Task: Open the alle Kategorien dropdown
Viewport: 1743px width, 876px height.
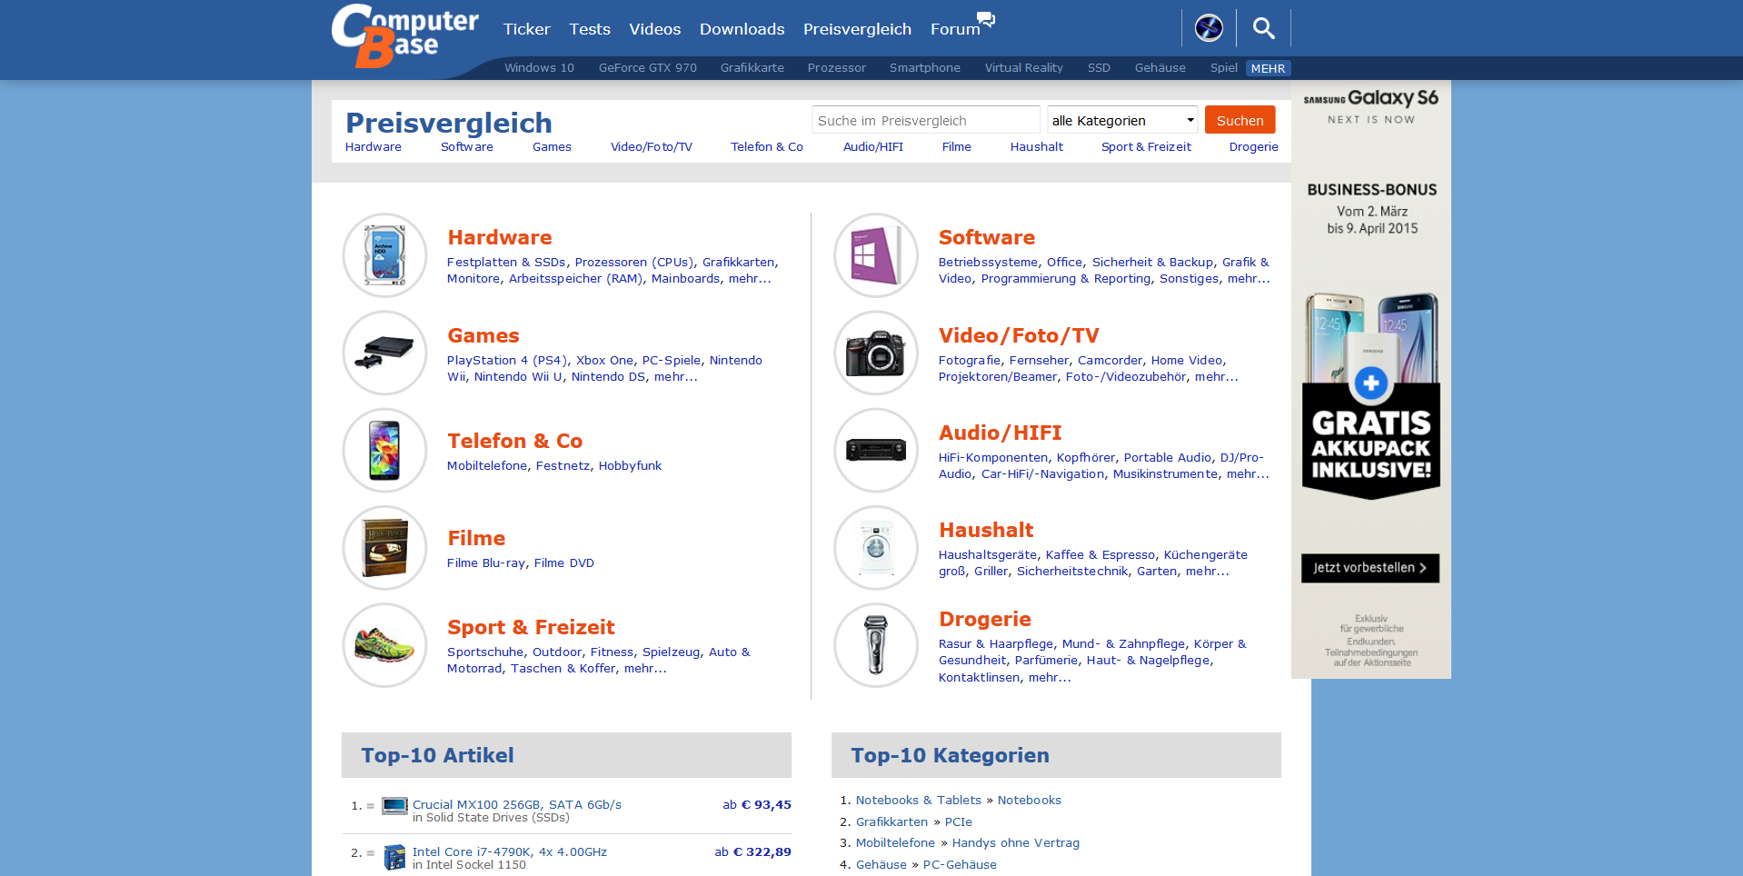Action: coord(1123,120)
